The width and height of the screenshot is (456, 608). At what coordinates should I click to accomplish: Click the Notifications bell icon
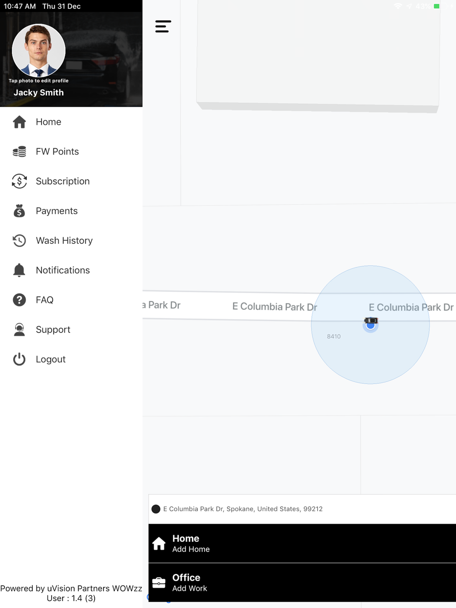click(19, 270)
